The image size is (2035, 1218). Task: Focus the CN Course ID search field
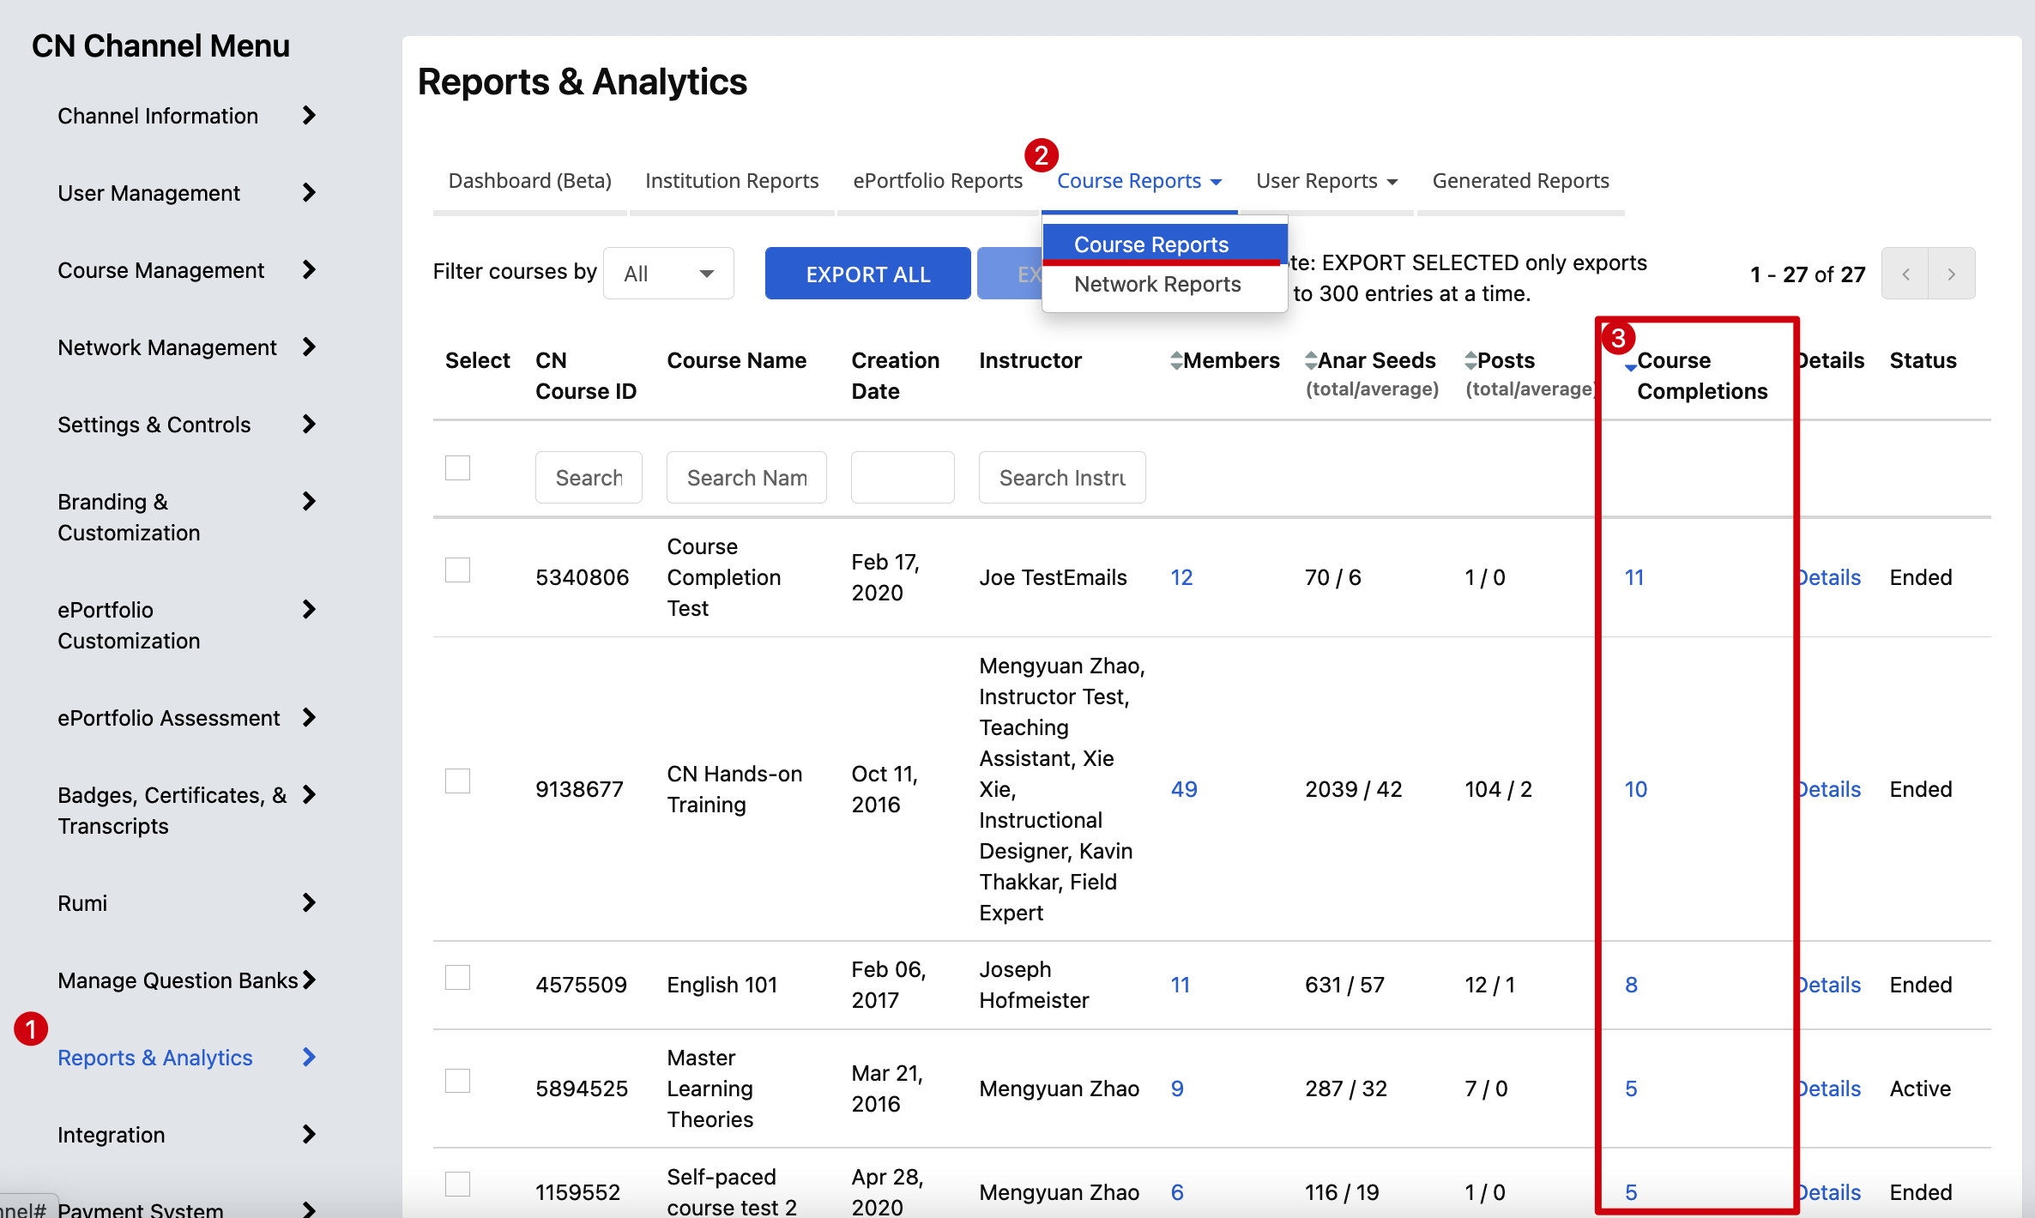[589, 477]
